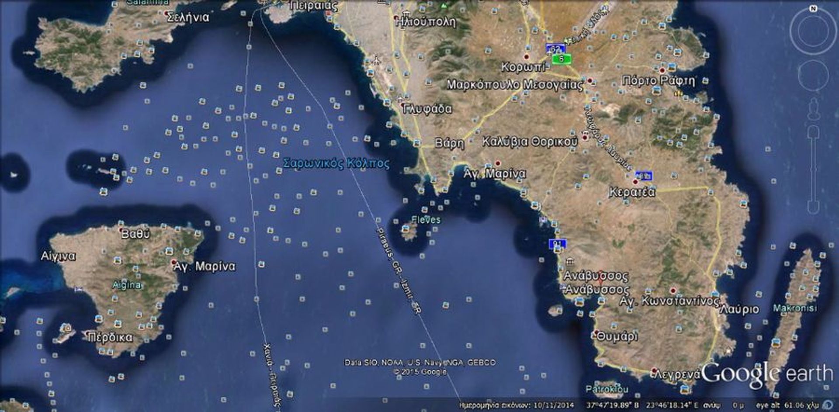Click the Piraeus, GR - Izmir, TR route label
Image resolution: width=839 pixels, height=412 pixels.
(398, 271)
